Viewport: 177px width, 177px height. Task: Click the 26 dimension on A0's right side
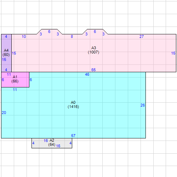(143, 105)
